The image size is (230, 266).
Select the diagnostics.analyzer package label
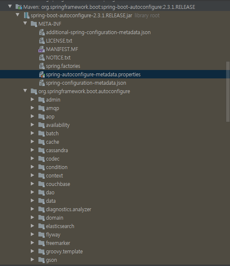coord(68,210)
